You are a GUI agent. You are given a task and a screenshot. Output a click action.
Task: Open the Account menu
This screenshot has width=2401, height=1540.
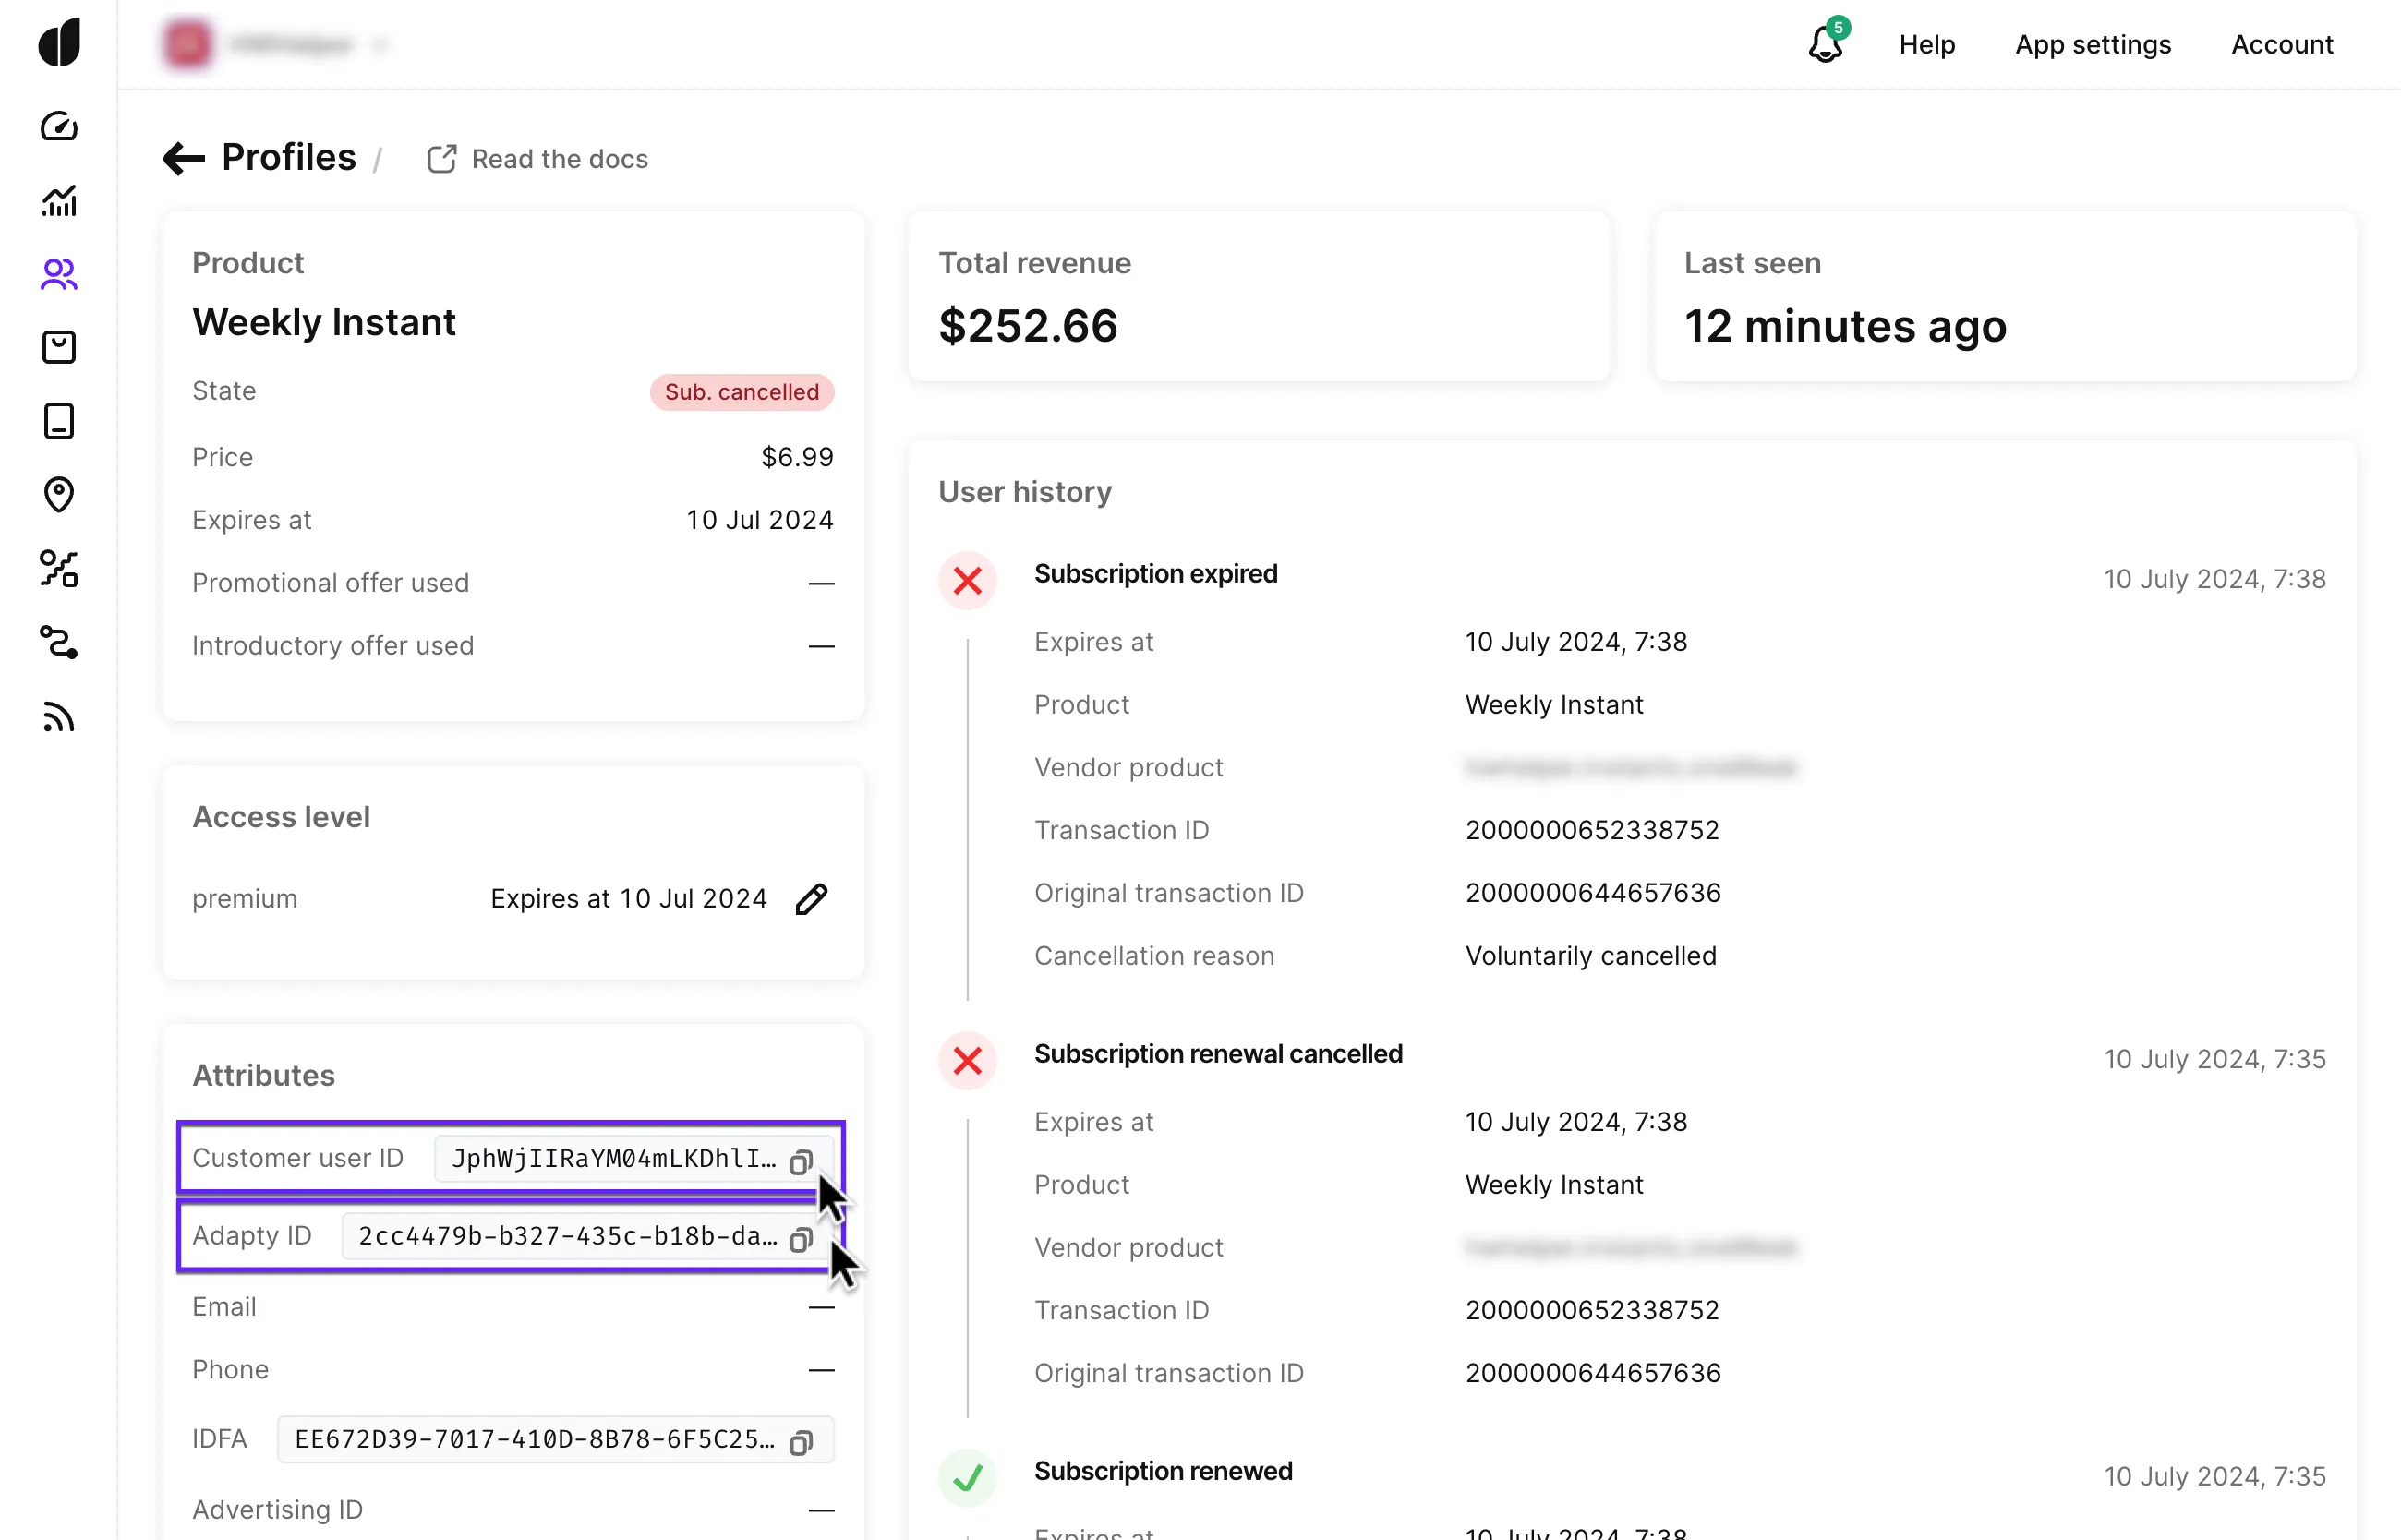point(2282,45)
